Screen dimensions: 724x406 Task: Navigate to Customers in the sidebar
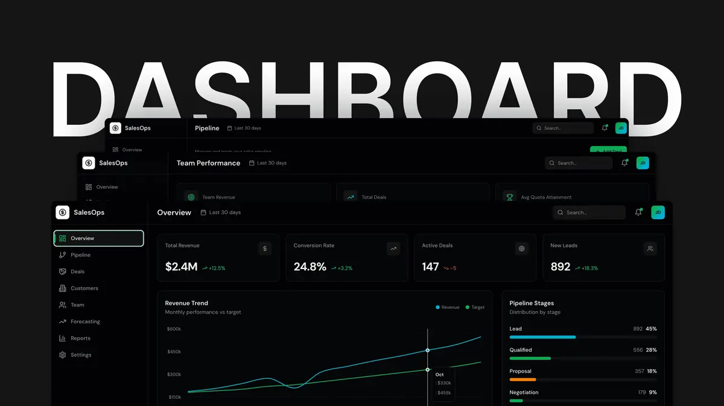point(84,288)
